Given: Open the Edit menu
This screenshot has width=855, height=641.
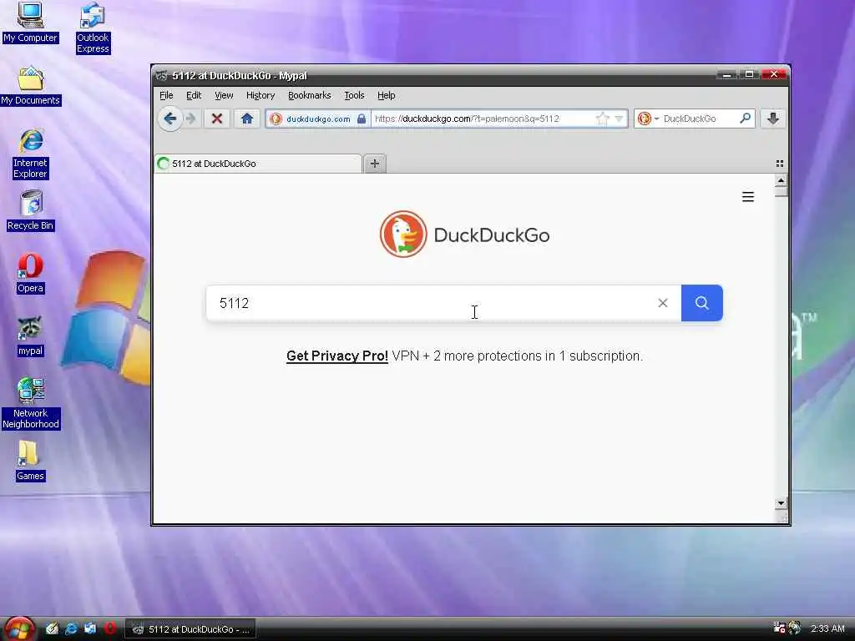Looking at the screenshot, I should tap(194, 95).
